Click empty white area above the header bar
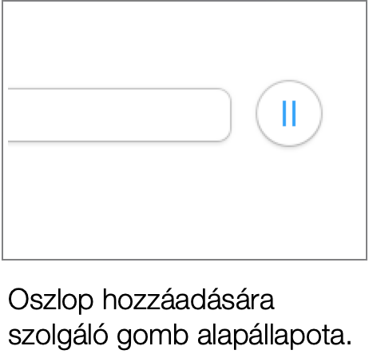The height and width of the screenshot is (358, 369). (x=120, y=46)
